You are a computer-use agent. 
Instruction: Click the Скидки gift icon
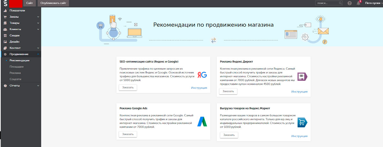tap(5, 35)
